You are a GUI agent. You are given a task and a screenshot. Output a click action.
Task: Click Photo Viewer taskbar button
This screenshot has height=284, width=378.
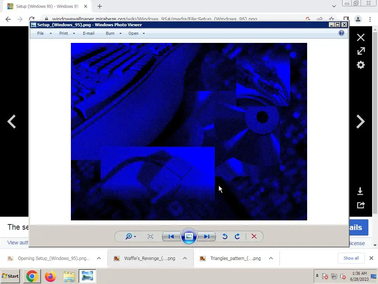(x=87, y=276)
